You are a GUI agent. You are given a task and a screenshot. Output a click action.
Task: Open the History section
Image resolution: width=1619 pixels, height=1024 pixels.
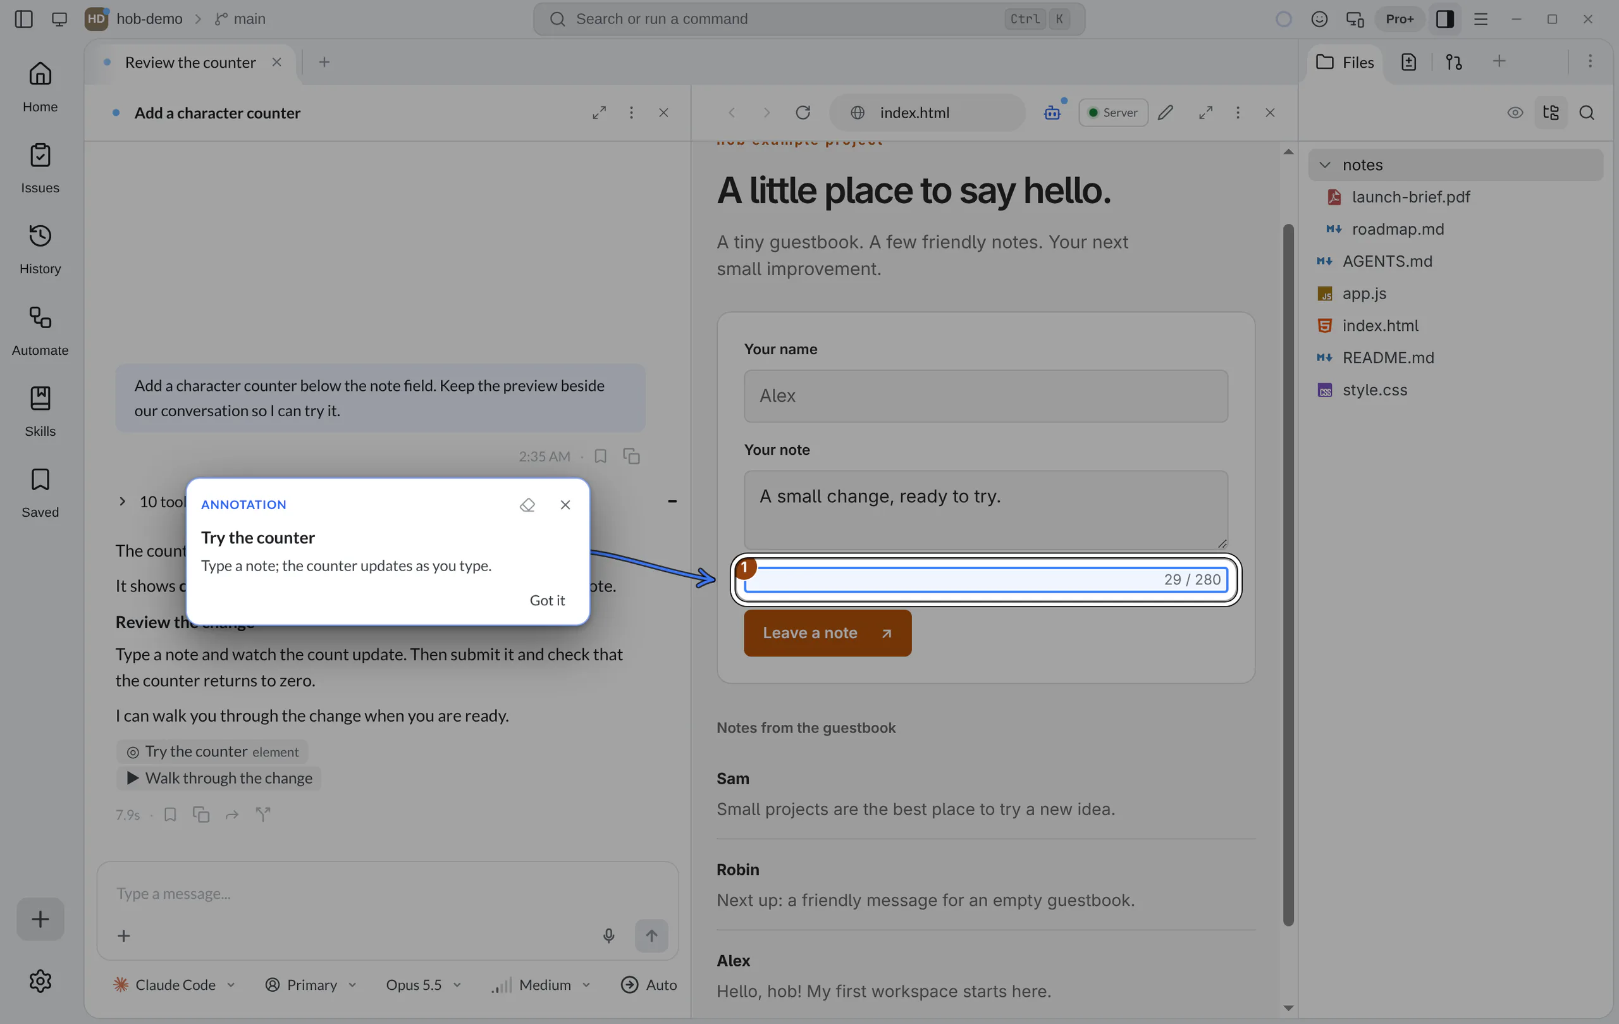40,249
